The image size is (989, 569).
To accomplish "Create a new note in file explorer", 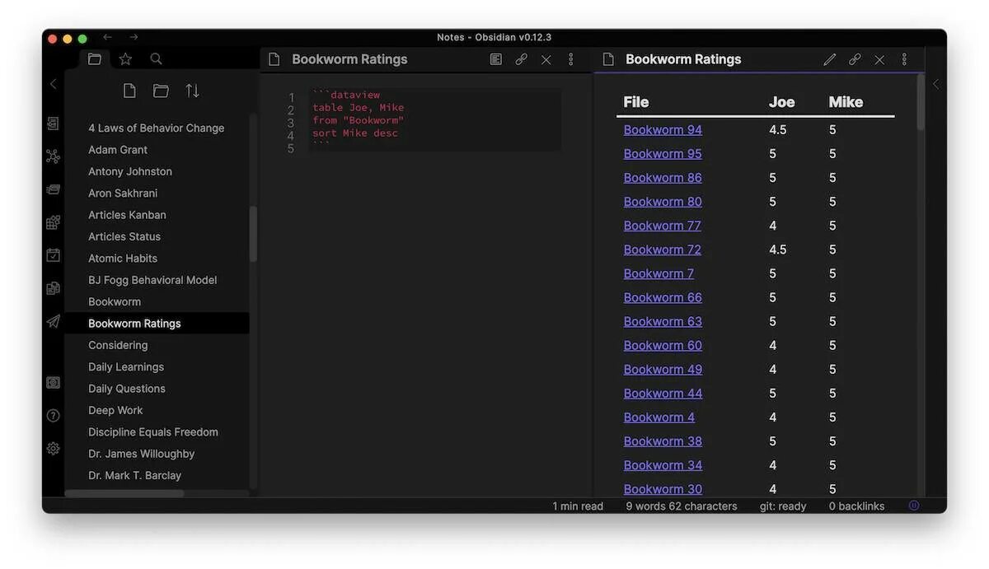I will tap(129, 91).
